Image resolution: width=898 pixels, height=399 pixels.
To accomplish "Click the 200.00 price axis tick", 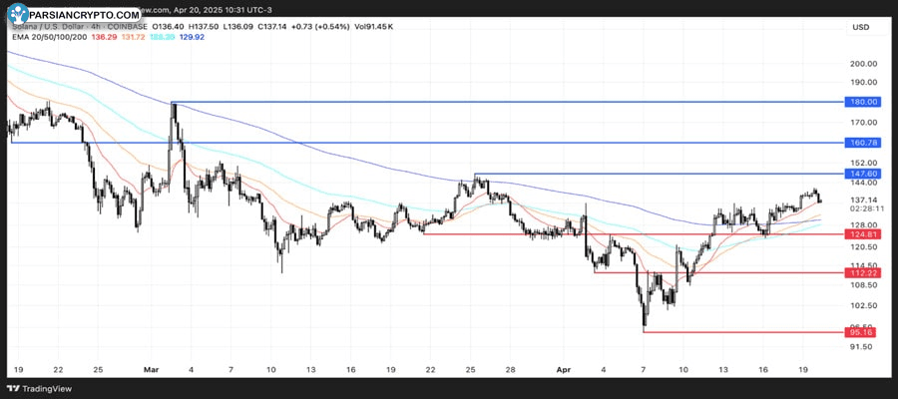I will click(x=864, y=64).
